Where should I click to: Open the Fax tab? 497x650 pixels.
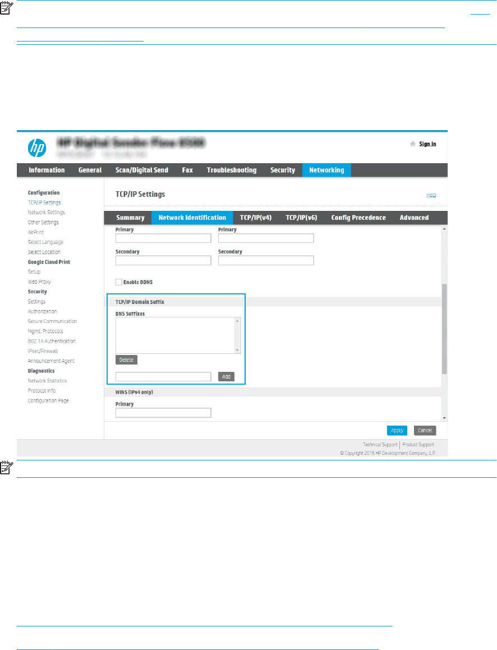[x=187, y=170]
